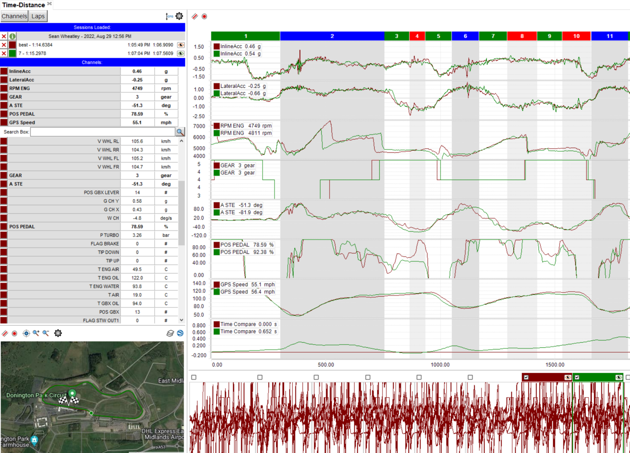This screenshot has height=453, width=630.
Task: Click the map zoom out magnifier
Action: point(46,333)
